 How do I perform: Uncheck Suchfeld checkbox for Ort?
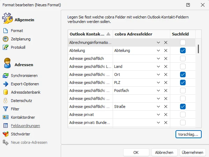coord(183,74)
